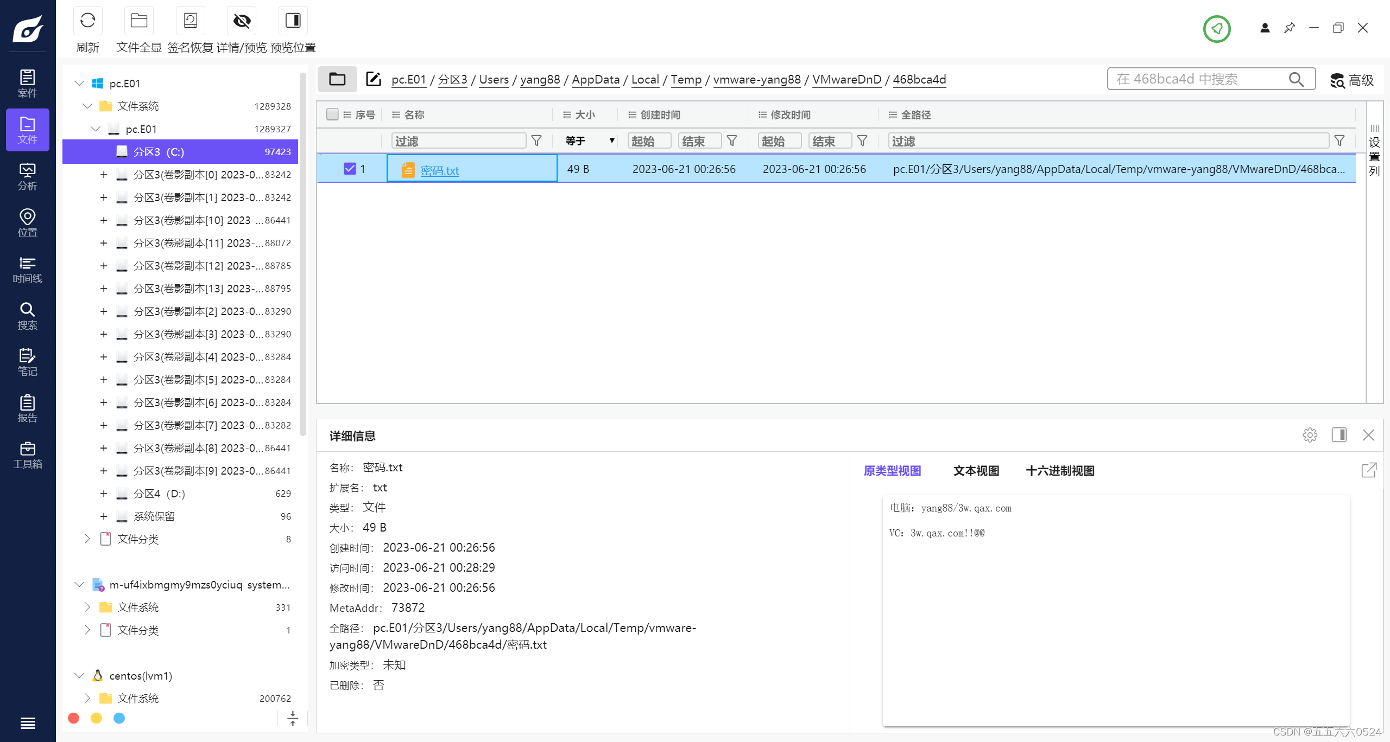Screen dimensions: 1390x742
Task: Expand 分区3(卷影副本[0]) node
Action: pos(103,175)
